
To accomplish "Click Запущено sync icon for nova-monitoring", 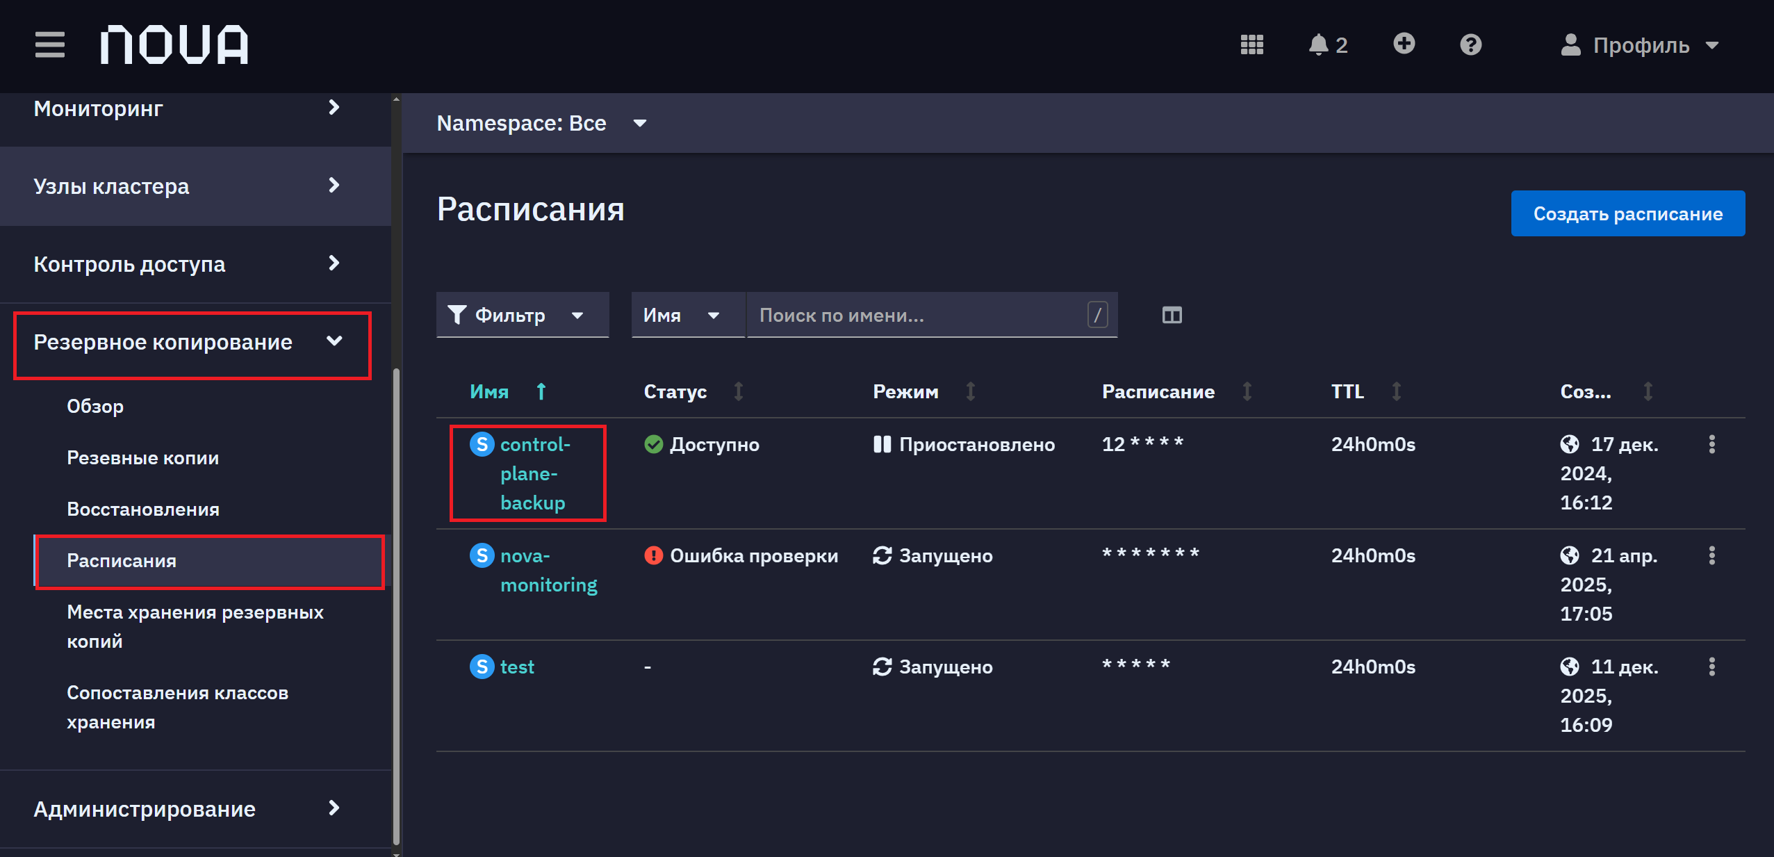I will pyautogui.click(x=882, y=555).
